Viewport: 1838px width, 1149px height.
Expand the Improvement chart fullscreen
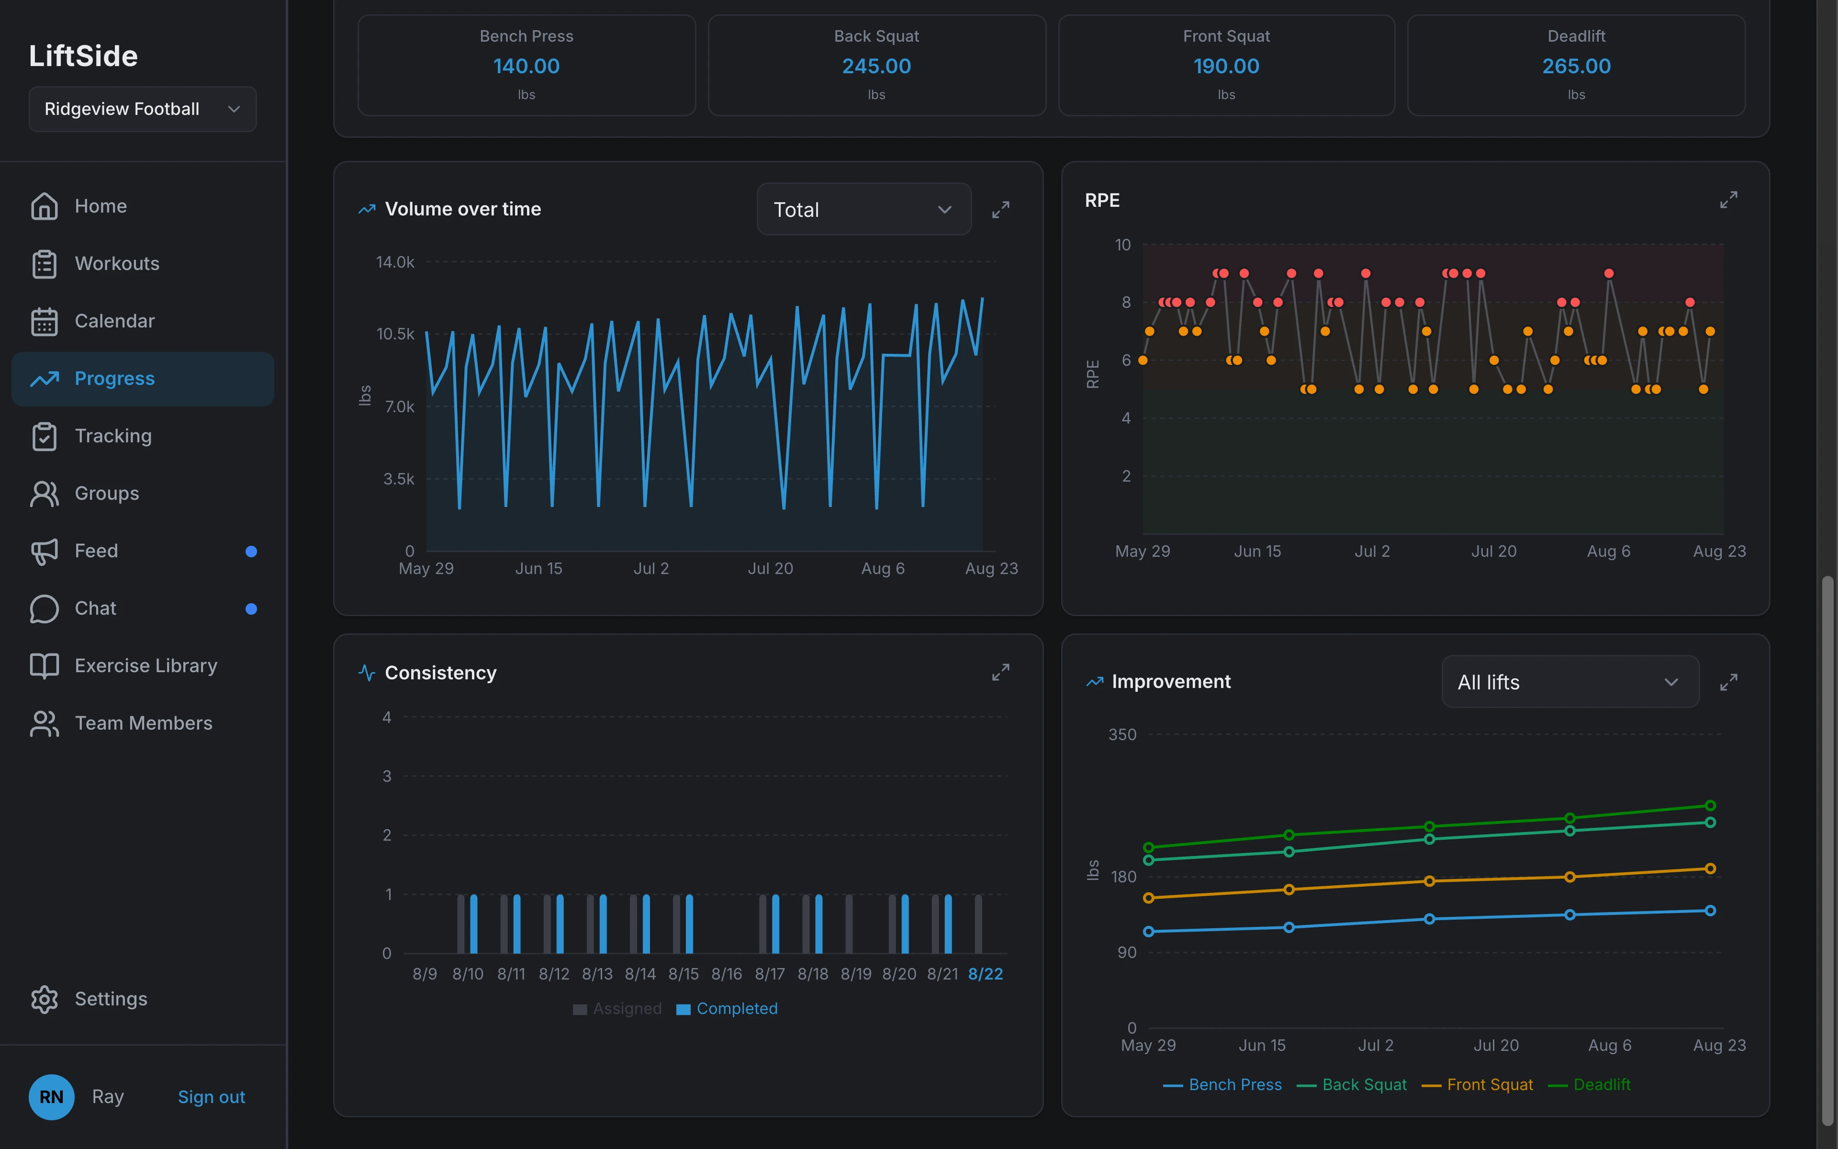[1729, 682]
